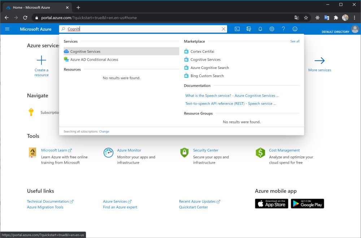This screenshot has height=238, width=361.
Task: Open the Feedback smiley icon
Action: point(295,29)
